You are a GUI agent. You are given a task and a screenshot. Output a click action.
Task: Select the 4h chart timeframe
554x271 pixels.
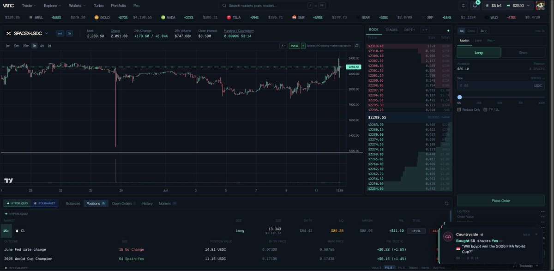click(x=42, y=46)
